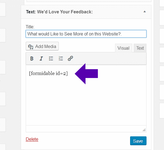
Task: Grab the editor resize handle corner
Action: pos(144,130)
